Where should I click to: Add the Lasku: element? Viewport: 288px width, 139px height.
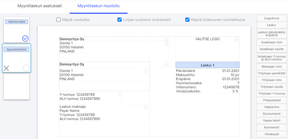click(272, 25)
